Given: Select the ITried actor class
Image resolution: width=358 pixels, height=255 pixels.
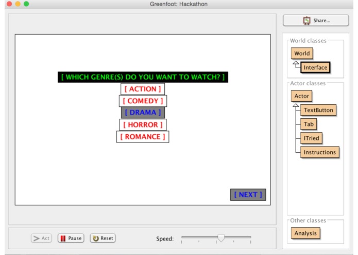Looking at the screenshot, I should click(x=311, y=138).
